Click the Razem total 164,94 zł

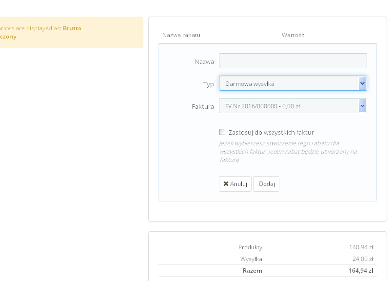coord(361,271)
